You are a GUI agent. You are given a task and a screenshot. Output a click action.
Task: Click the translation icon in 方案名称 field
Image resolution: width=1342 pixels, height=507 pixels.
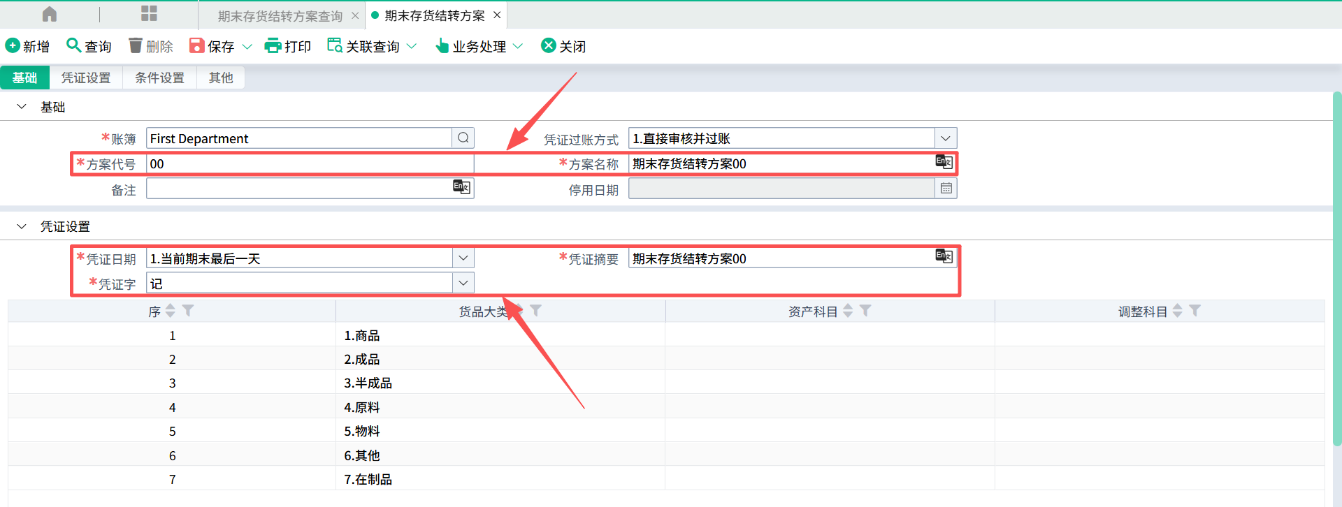click(944, 162)
